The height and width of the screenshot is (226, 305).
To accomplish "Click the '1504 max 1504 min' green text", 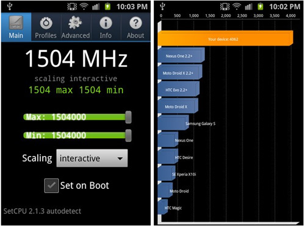I will [x=76, y=90].
